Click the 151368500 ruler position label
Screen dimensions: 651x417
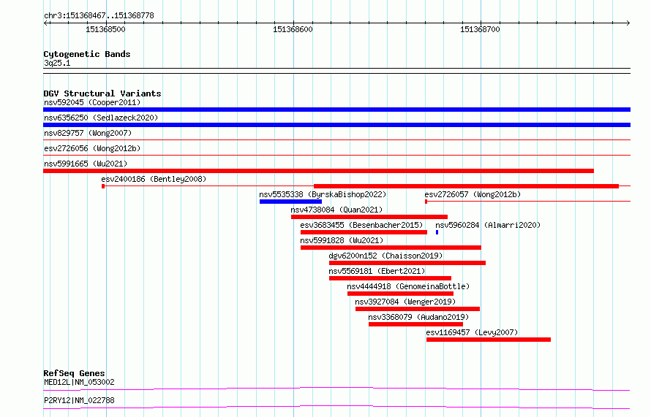point(105,29)
